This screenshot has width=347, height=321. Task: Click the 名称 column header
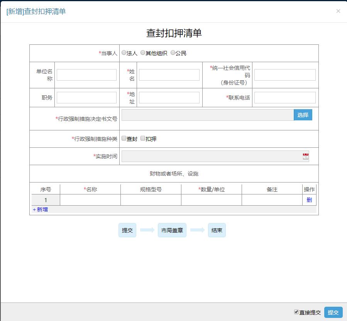[x=90, y=189]
